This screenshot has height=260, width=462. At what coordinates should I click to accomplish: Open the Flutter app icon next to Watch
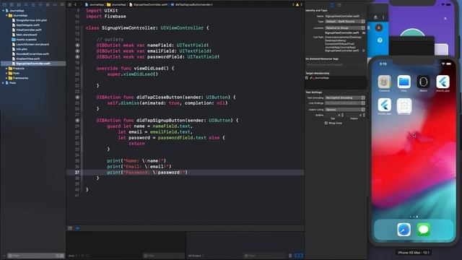click(x=443, y=82)
